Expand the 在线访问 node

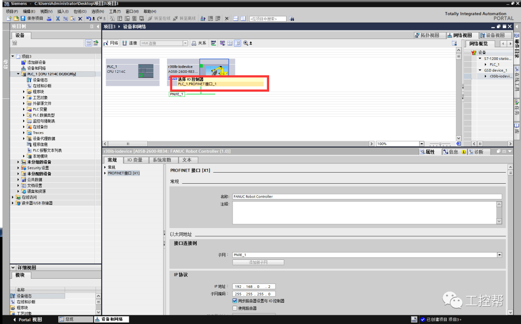pyautogui.click(x=13, y=197)
